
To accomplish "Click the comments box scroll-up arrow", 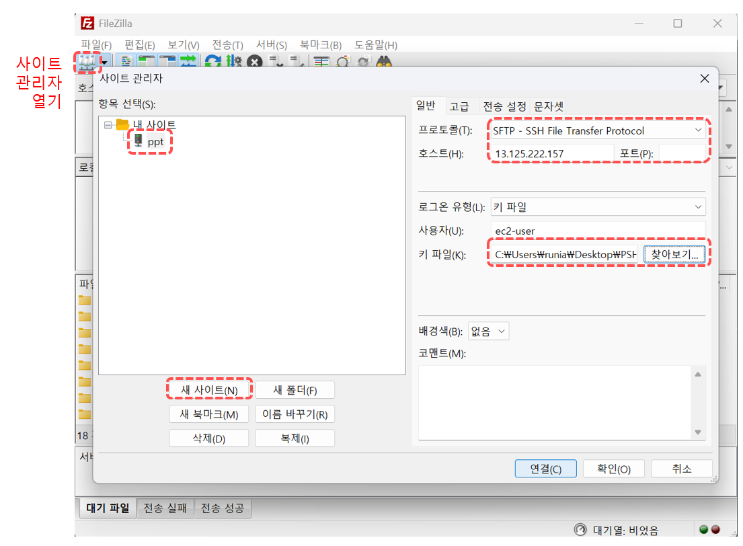I will click(x=698, y=374).
